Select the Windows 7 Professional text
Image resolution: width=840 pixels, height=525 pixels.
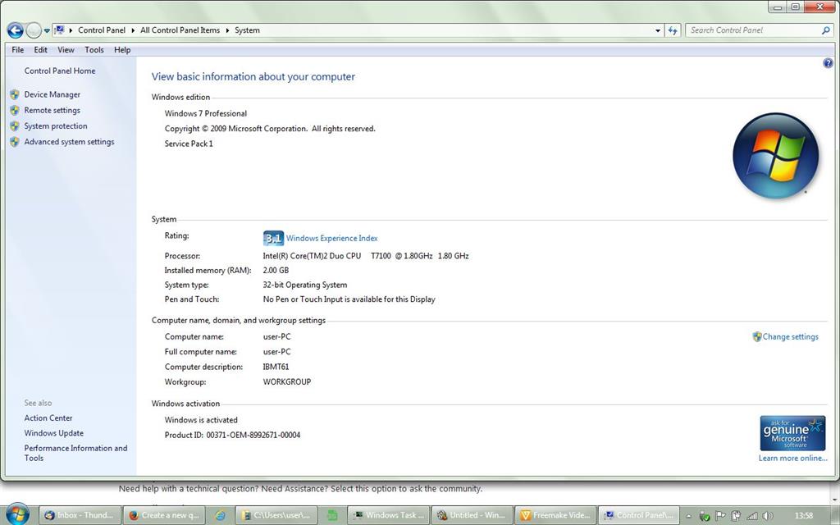tap(206, 113)
